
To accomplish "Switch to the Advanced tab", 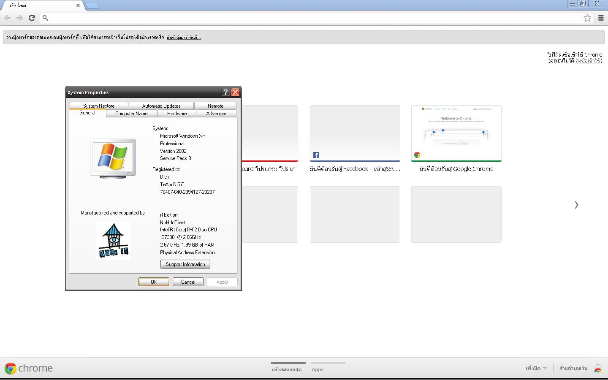I will [217, 113].
